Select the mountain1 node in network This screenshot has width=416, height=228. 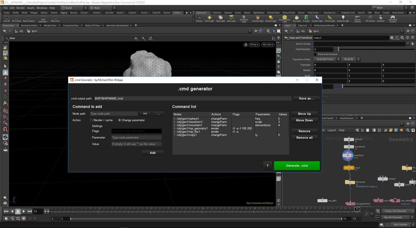coord(348,155)
